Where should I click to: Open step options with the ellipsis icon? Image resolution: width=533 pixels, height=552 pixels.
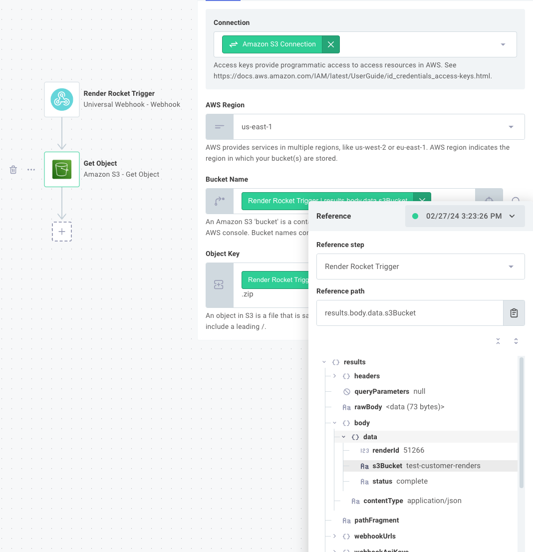[x=31, y=169]
